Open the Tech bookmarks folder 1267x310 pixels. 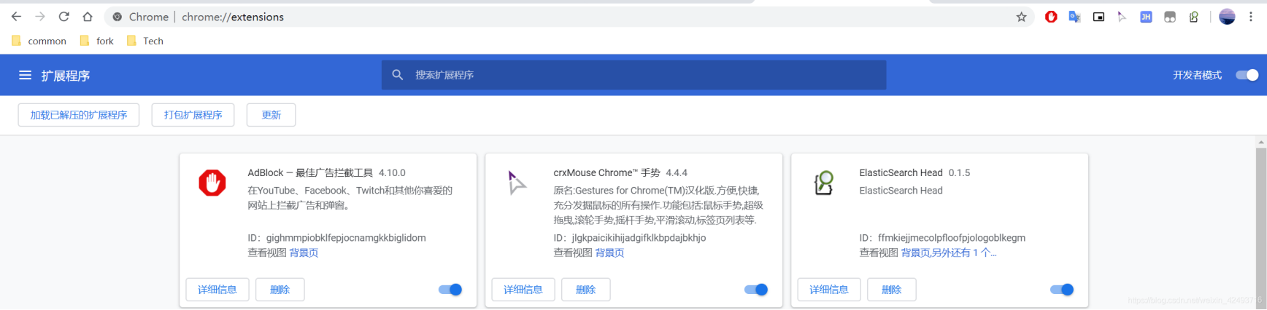[x=145, y=41]
